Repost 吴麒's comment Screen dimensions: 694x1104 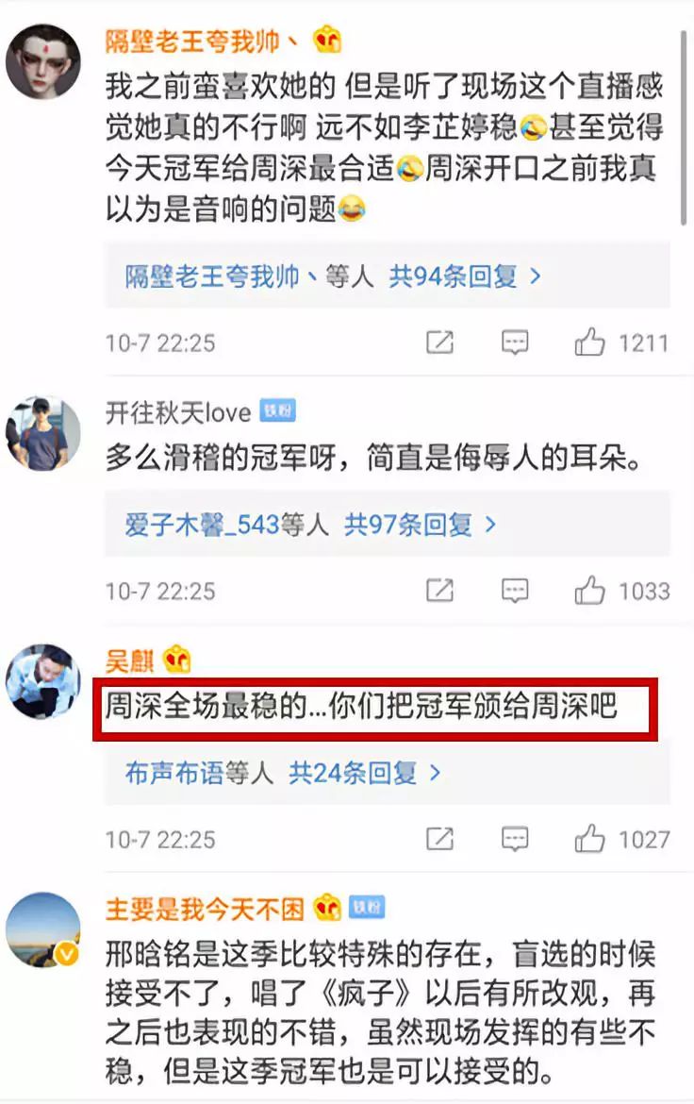(x=440, y=839)
